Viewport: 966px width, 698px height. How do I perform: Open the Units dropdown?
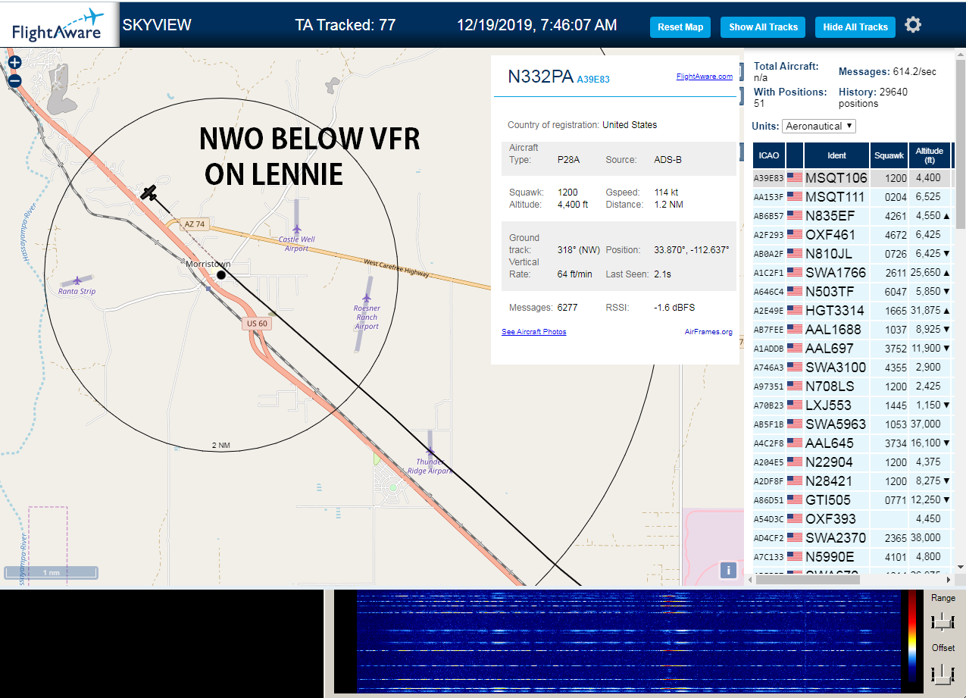coord(819,126)
